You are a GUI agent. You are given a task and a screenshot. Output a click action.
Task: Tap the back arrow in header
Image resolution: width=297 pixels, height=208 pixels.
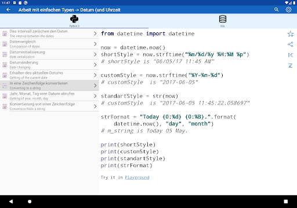tap(8, 10)
